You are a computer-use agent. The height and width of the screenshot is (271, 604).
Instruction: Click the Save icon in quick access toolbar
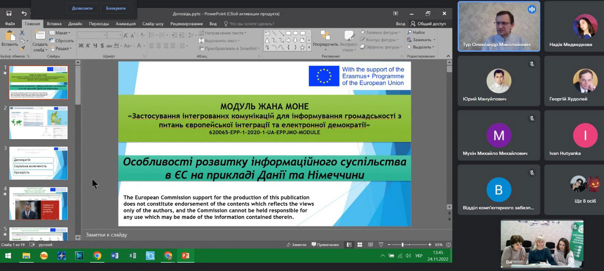(x=9, y=14)
